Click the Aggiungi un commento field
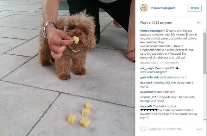The image size is (207, 136). pyautogui.click(x=166, y=129)
